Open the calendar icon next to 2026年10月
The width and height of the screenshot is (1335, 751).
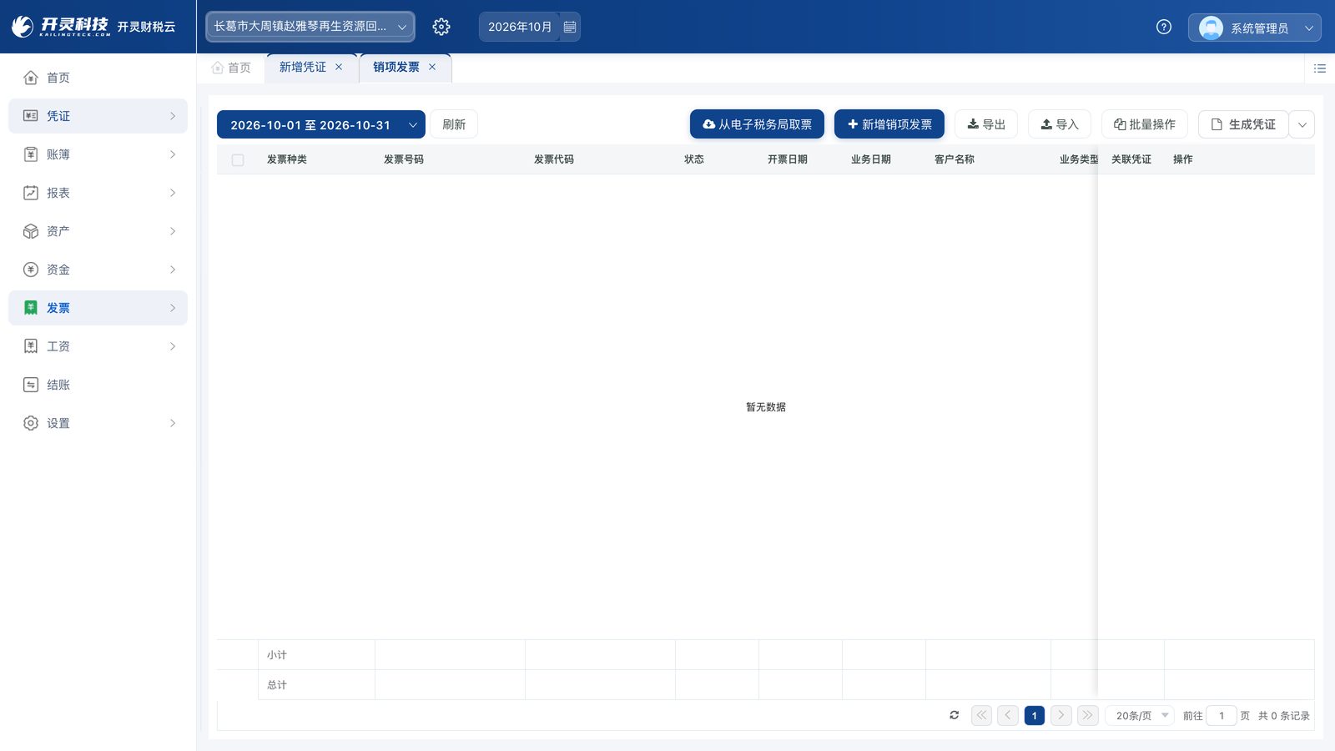click(570, 27)
